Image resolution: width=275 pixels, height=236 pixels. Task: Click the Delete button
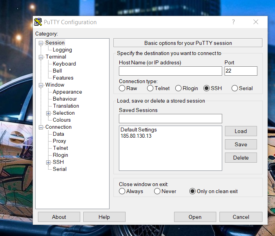tap(241, 158)
